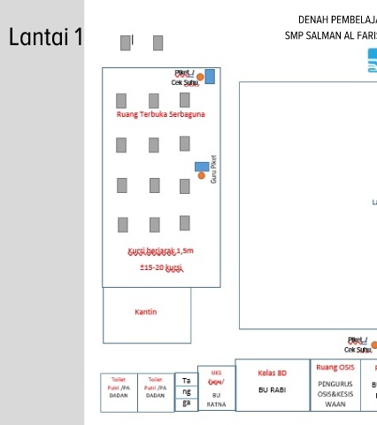Click the vertical Guru Piket label

click(x=213, y=169)
